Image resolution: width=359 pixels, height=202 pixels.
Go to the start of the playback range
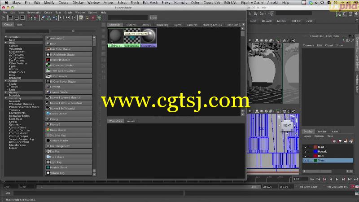tap(312, 179)
